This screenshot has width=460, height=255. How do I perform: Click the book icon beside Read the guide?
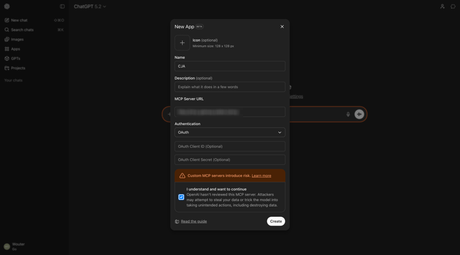[x=177, y=221]
